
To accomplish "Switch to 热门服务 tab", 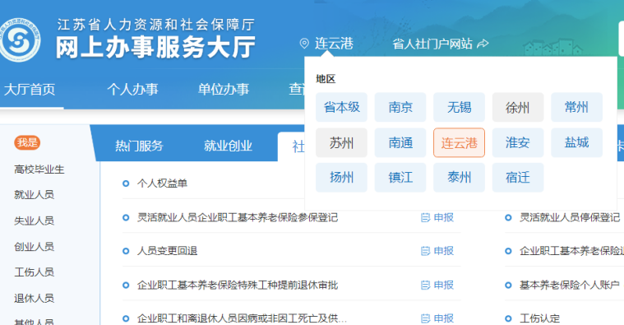I will [139, 146].
